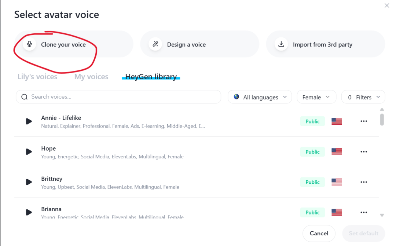Click the download icon for 3rd party import
The height and width of the screenshot is (246, 396).
click(x=281, y=44)
